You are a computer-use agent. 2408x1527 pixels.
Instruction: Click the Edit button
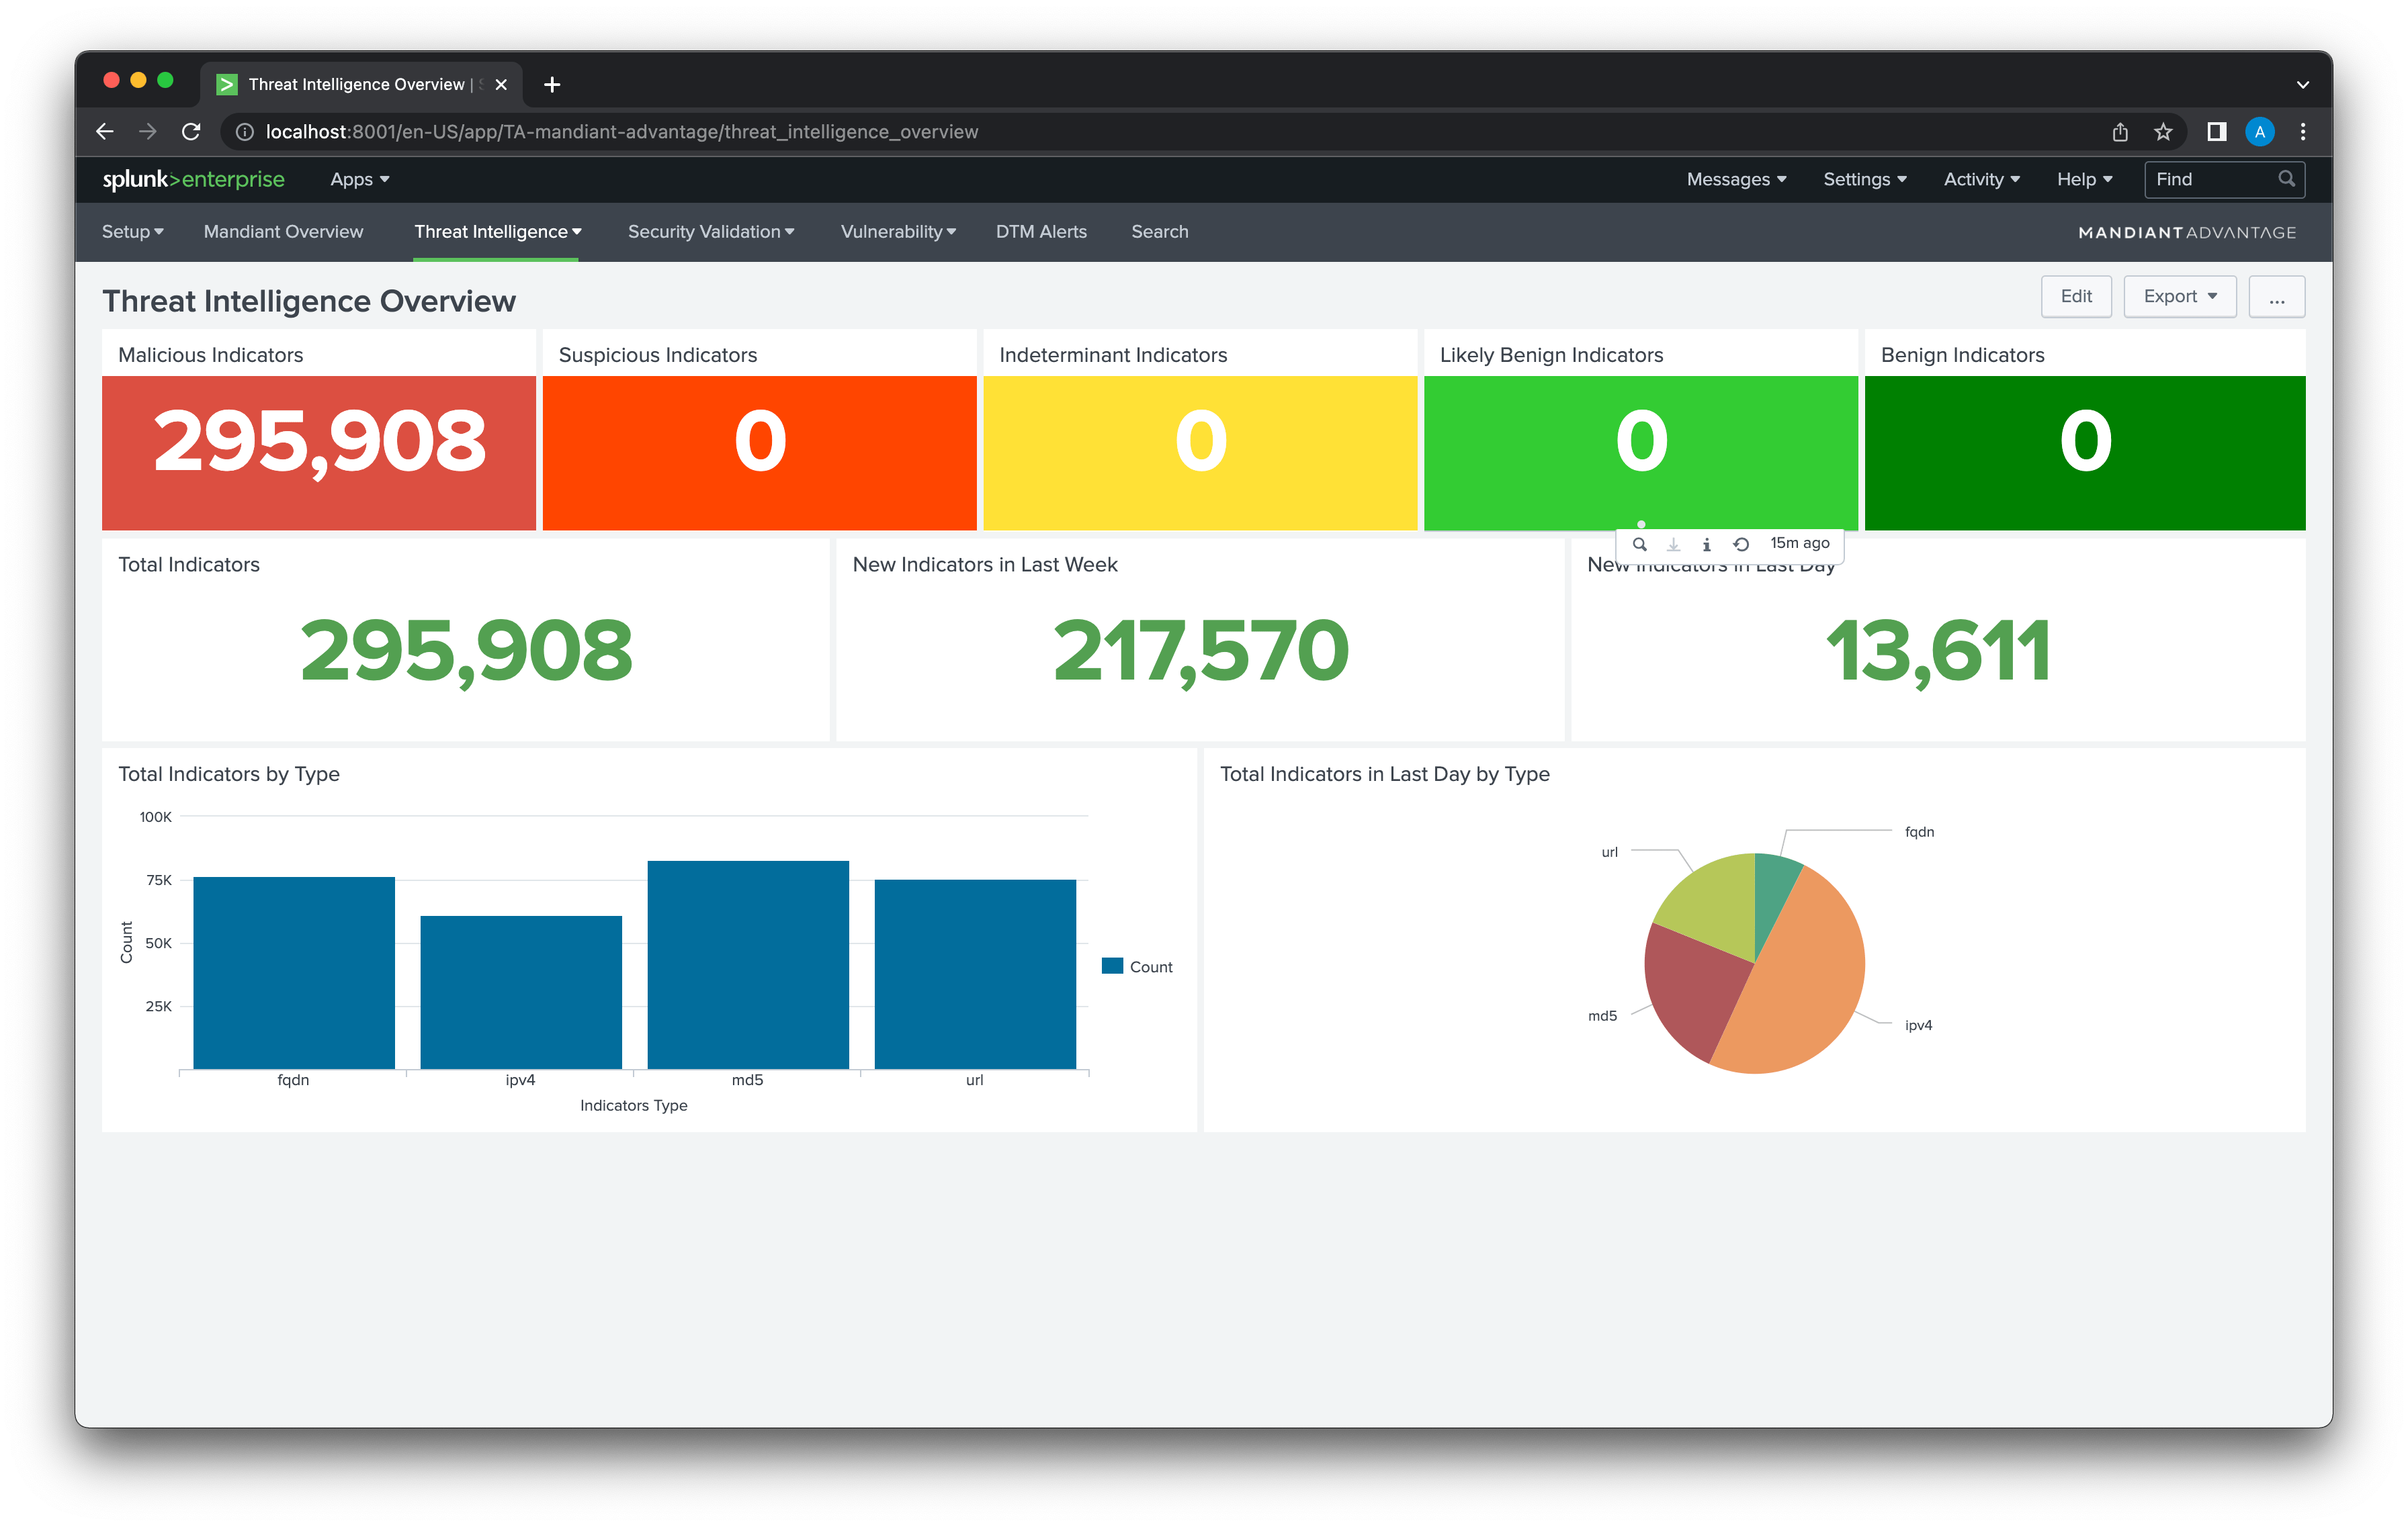click(2076, 296)
